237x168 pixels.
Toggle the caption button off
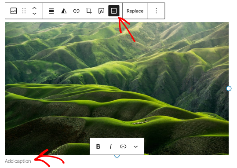pos(114,11)
